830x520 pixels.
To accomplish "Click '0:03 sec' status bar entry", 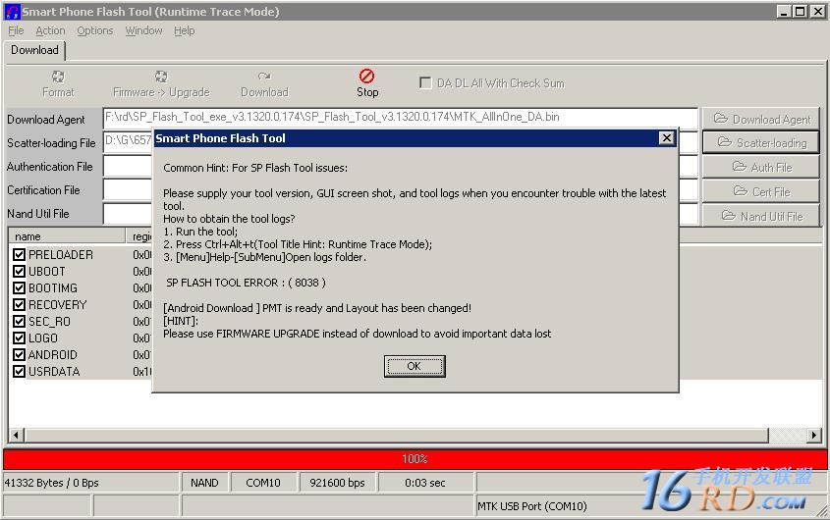I will 425,483.
